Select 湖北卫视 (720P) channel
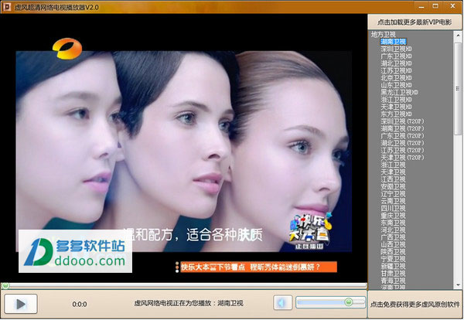Screen dimensions: 464x320 [x=402, y=143]
